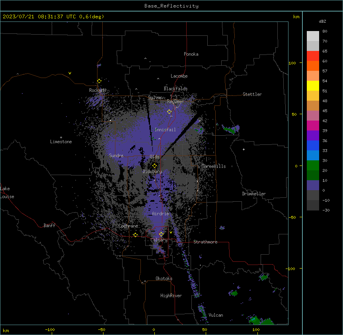Click the asterisk marker above Limestone
Screen dimensions: 343x335
click(x=61, y=138)
